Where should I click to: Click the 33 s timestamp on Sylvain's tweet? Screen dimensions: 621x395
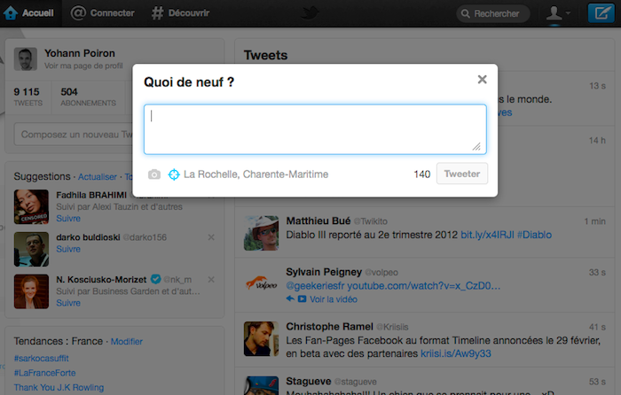tap(597, 273)
